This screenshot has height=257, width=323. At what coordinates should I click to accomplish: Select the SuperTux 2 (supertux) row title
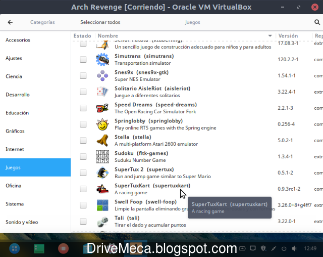144,169
